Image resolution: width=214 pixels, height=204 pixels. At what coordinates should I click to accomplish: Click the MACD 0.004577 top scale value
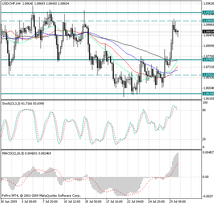click(207, 152)
